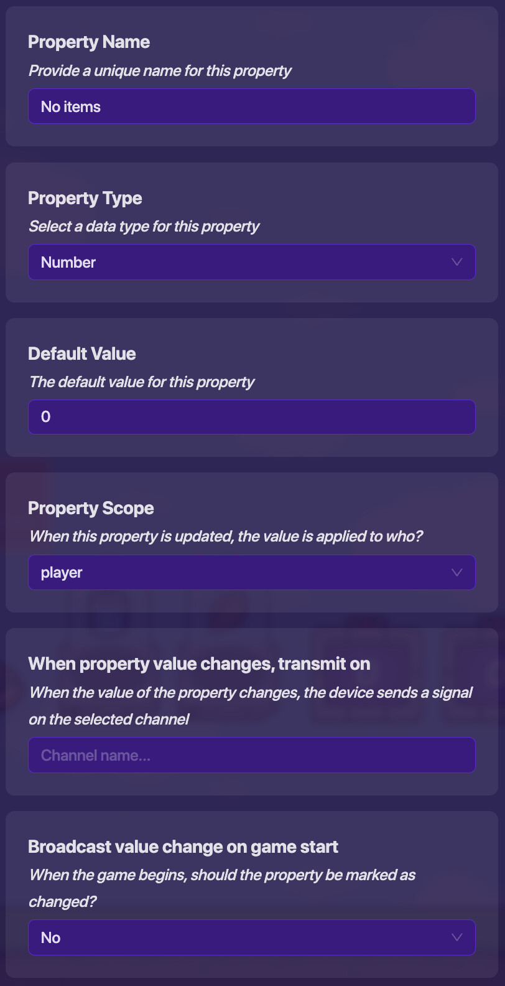505x986 pixels.
Task: Click the chevron arrow in Property Type
Action: point(457,262)
